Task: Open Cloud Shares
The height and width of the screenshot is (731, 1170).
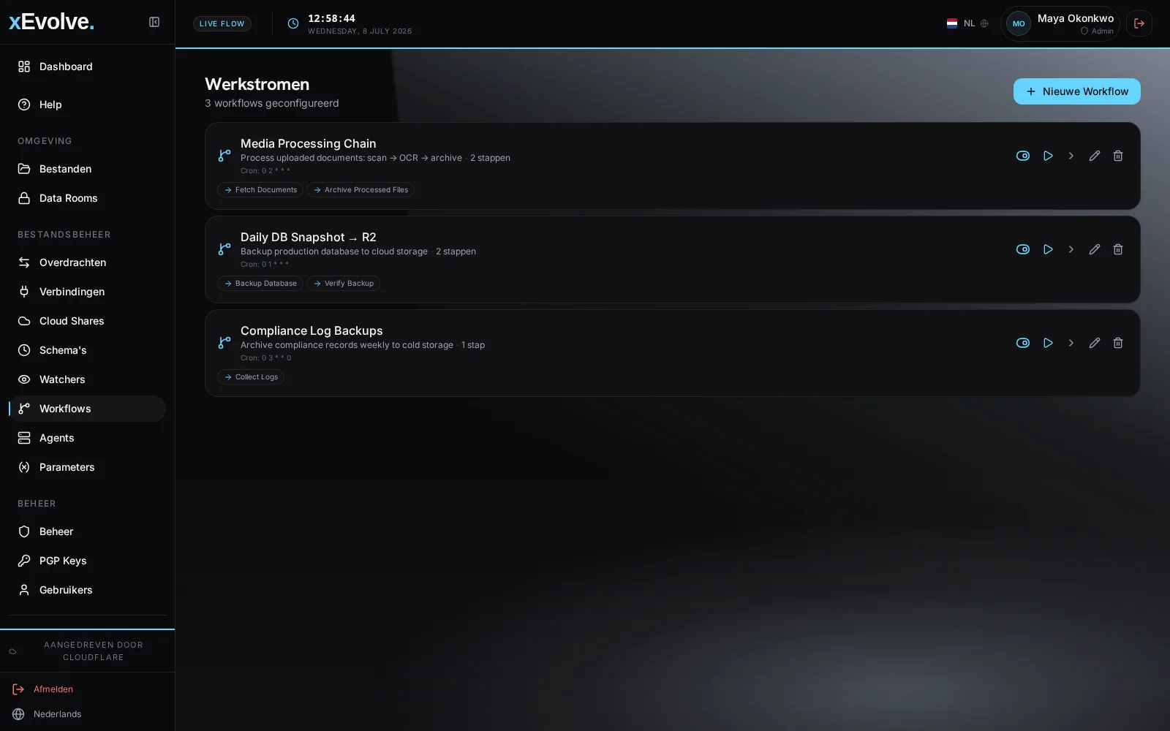Action: [x=88, y=321]
